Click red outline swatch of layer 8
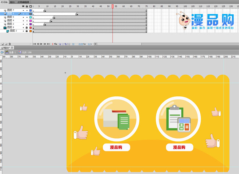Image resolution: width=239 pixels, height=174 pixels. 31,28
